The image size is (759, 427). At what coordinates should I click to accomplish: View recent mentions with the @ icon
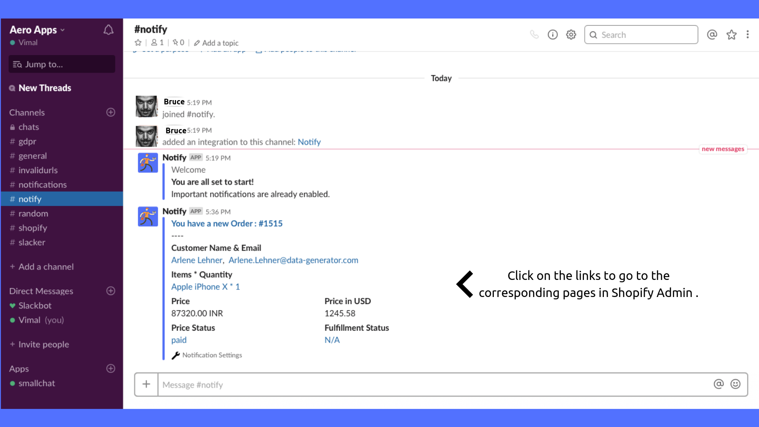712,34
